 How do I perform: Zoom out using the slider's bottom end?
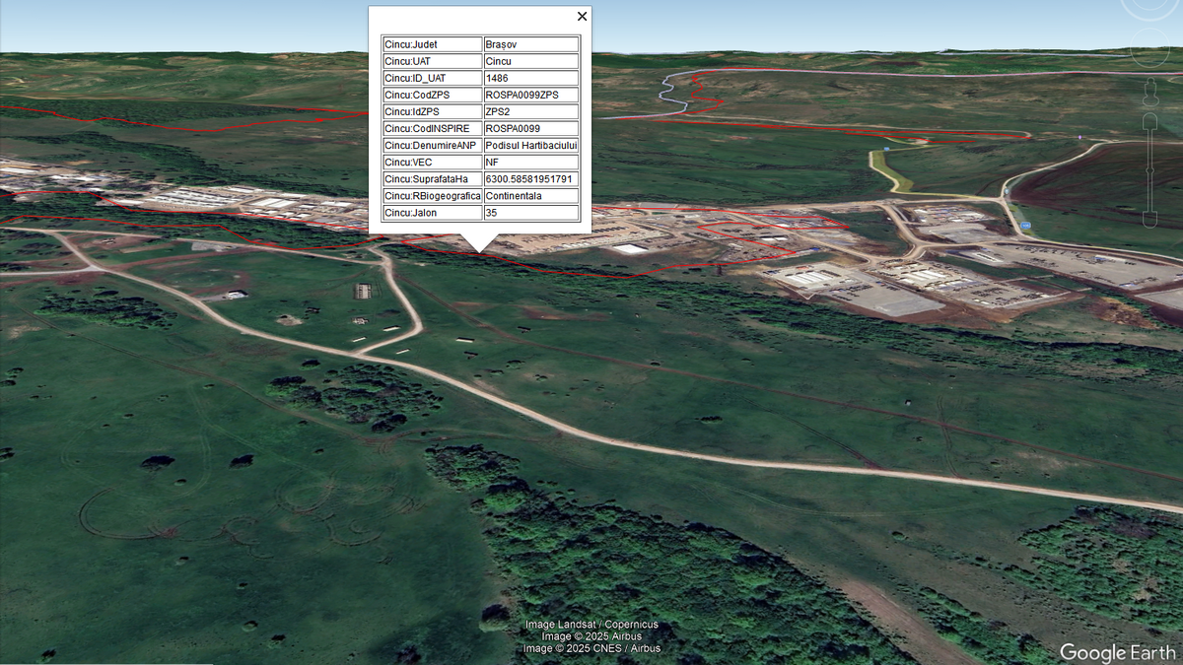coord(1148,219)
